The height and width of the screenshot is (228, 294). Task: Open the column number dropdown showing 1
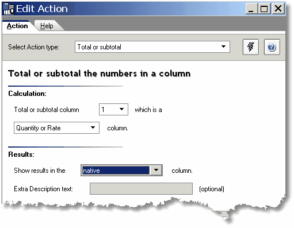click(x=113, y=110)
